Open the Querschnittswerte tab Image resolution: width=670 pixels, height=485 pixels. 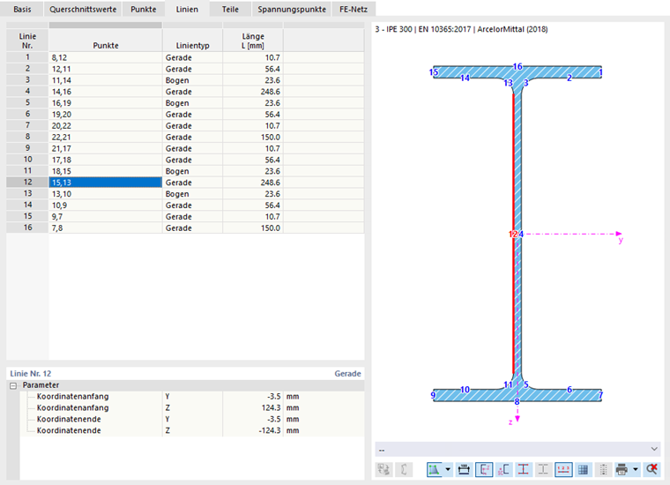tap(83, 9)
